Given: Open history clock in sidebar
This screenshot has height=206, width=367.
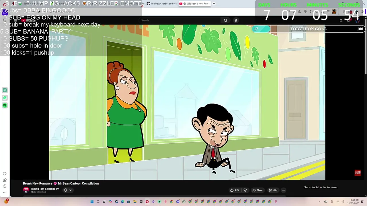Looking at the screenshot, I should tap(5, 186).
